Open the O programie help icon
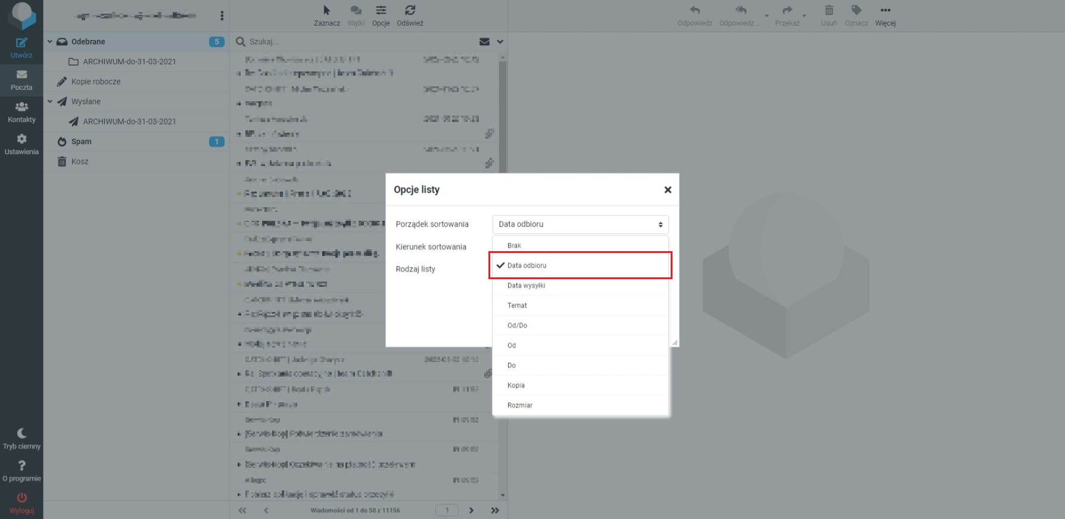The width and height of the screenshot is (1065, 519). pos(21,466)
